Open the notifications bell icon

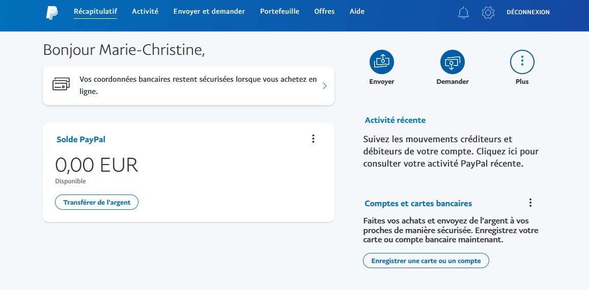point(464,13)
